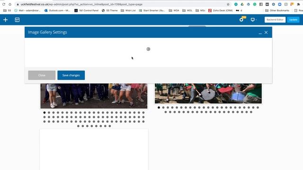Click Save changes button
The image size is (303, 170).
coord(71,75)
